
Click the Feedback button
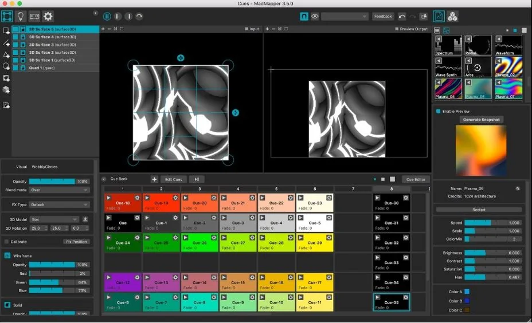click(x=383, y=16)
